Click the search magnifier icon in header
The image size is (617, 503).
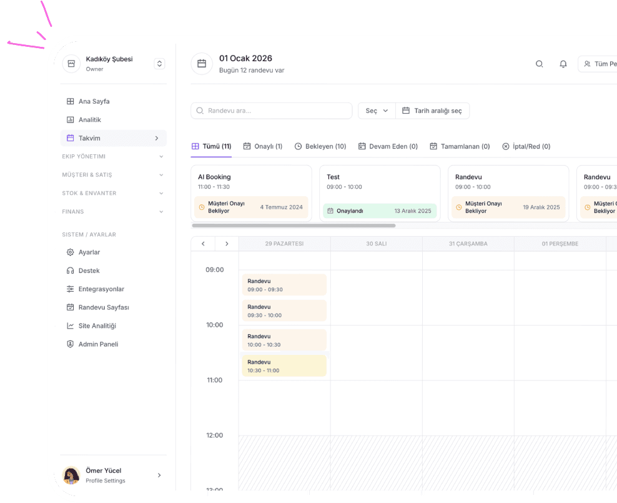(540, 64)
